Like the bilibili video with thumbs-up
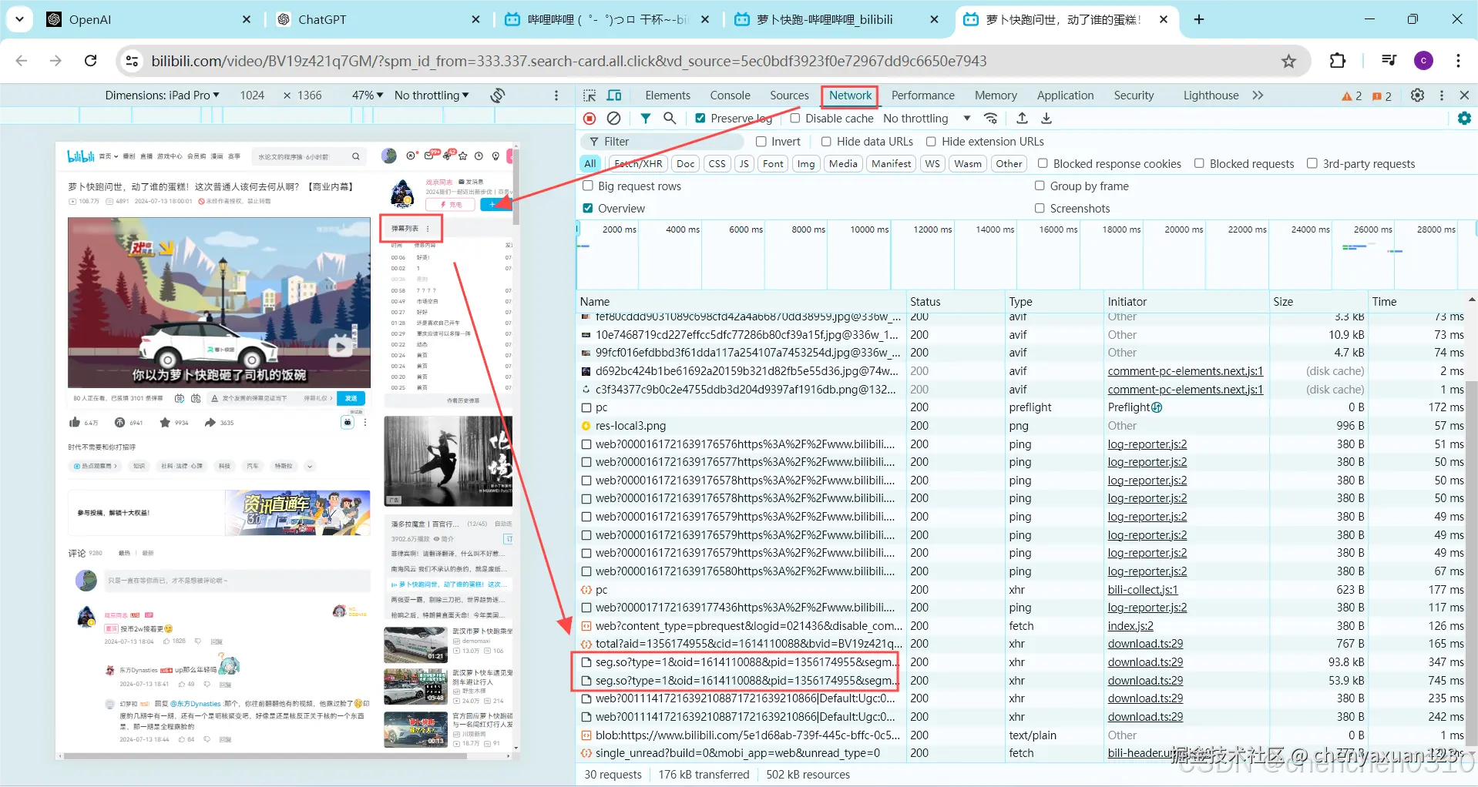1478x787 pixels. 75,422
